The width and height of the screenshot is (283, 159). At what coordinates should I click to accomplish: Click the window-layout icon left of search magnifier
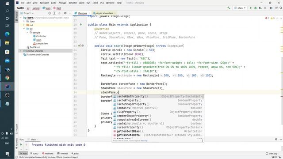pyautogui.click(x=277, y=8)
